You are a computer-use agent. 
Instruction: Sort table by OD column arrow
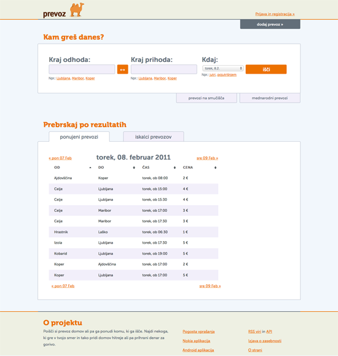click(90, 168)
